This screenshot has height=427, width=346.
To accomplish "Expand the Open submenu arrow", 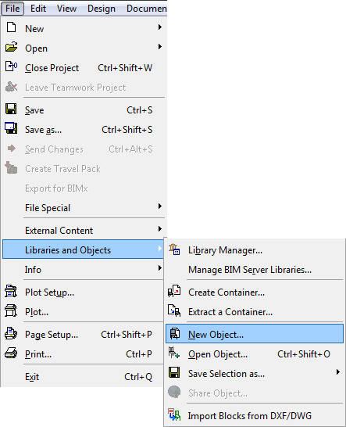I will click(x=160, y=47).
